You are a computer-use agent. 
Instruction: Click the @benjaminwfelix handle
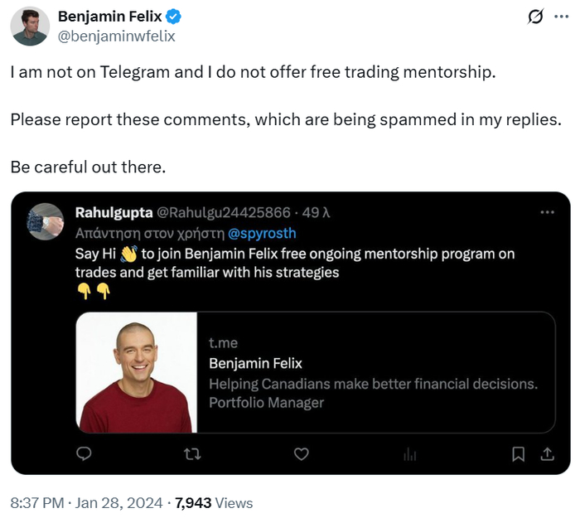coord(116,36)
